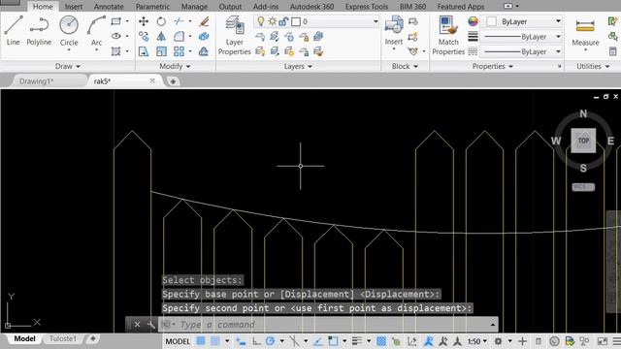Click the Erase tool

[204, 21]
